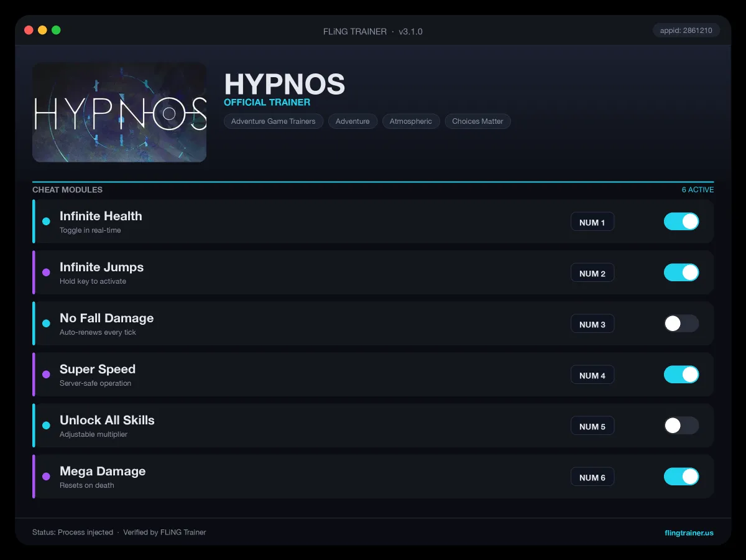Click the Mega Damage purple status dot
The width and height of the screenshot is (746, 560).
pyautogui.click(x=46, y=477)
